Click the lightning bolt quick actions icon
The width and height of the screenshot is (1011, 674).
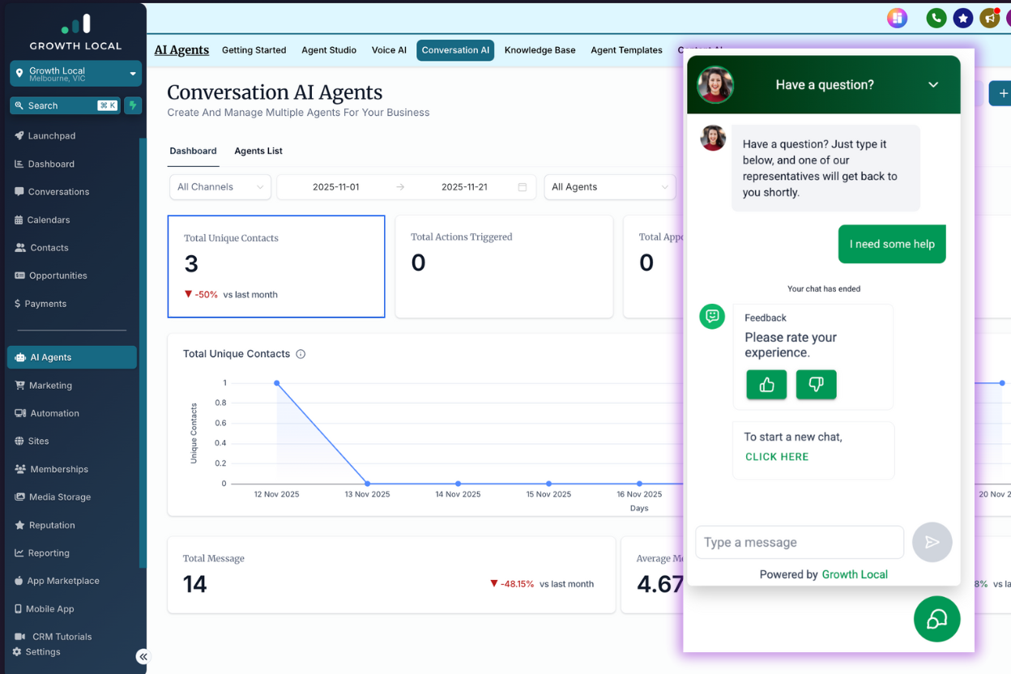tap(133, 105)
